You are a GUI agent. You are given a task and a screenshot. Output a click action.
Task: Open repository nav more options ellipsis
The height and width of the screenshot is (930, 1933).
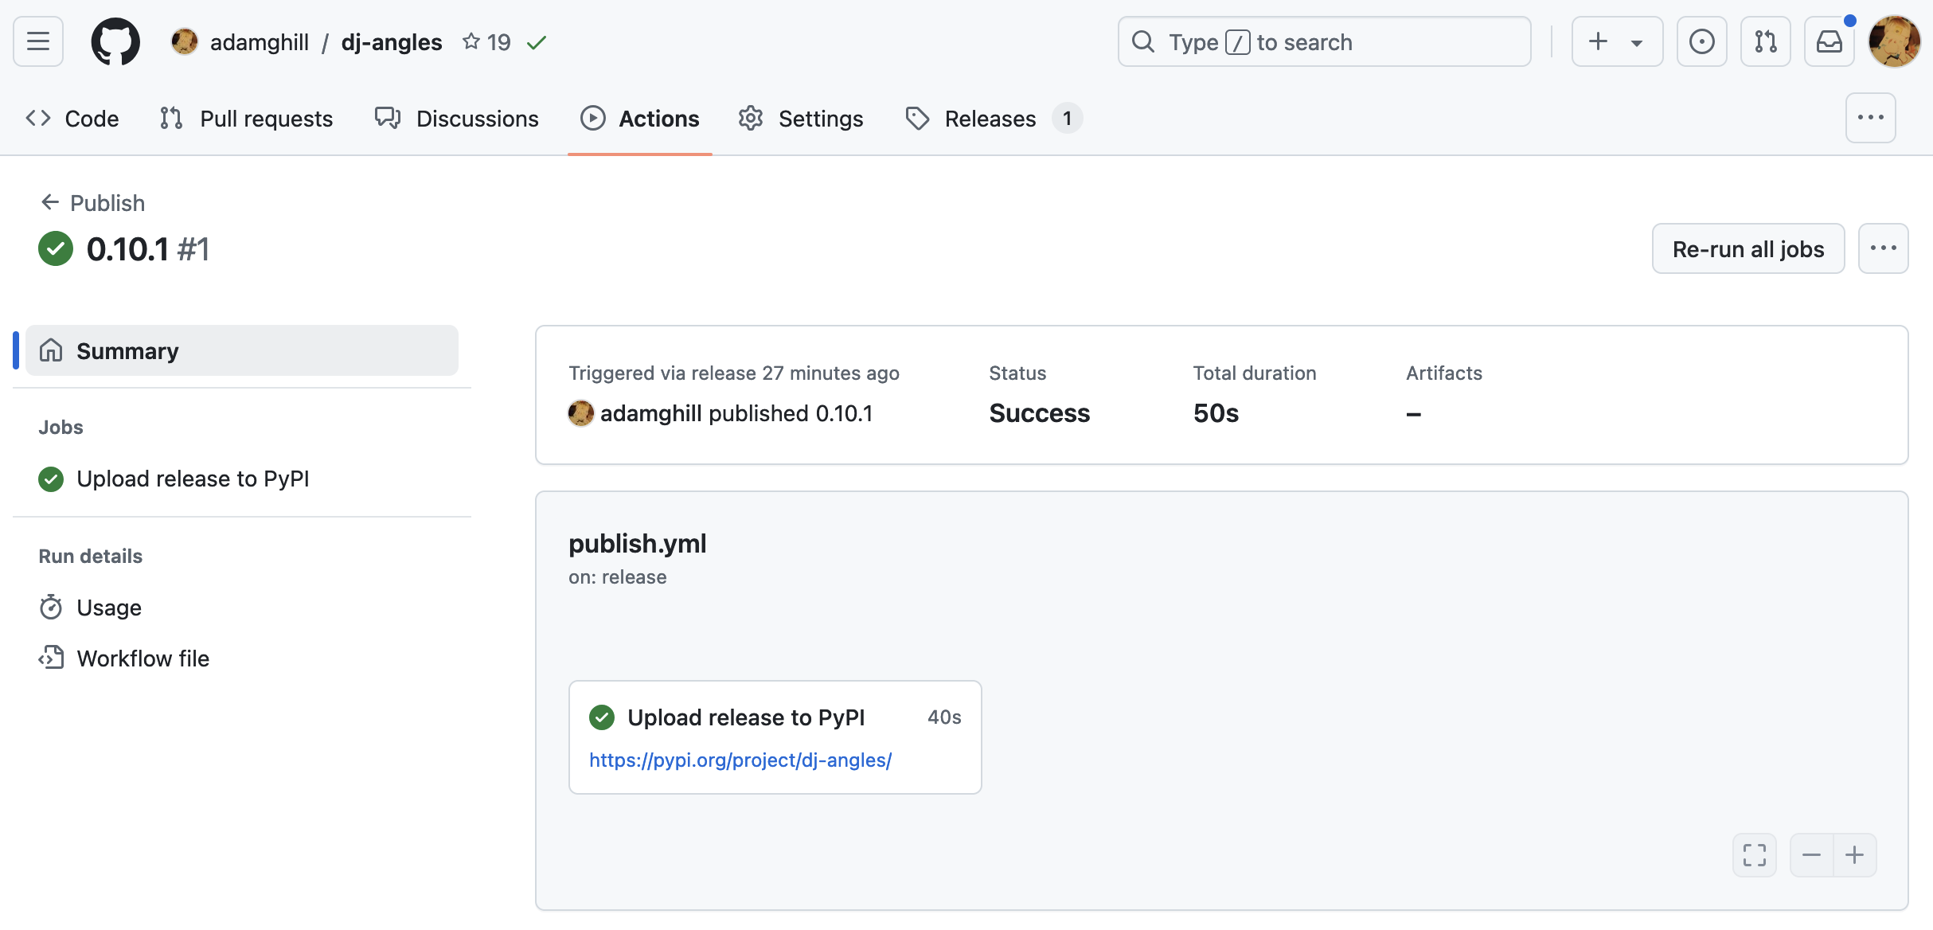tap(1870, 118)
